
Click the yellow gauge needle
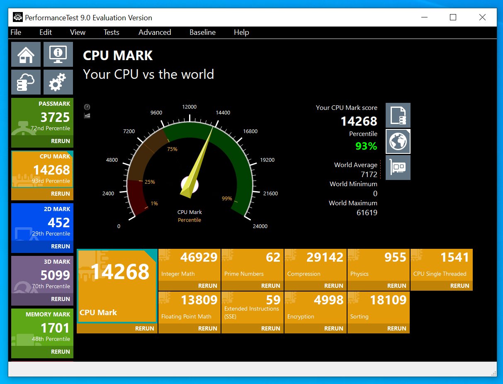197,163
